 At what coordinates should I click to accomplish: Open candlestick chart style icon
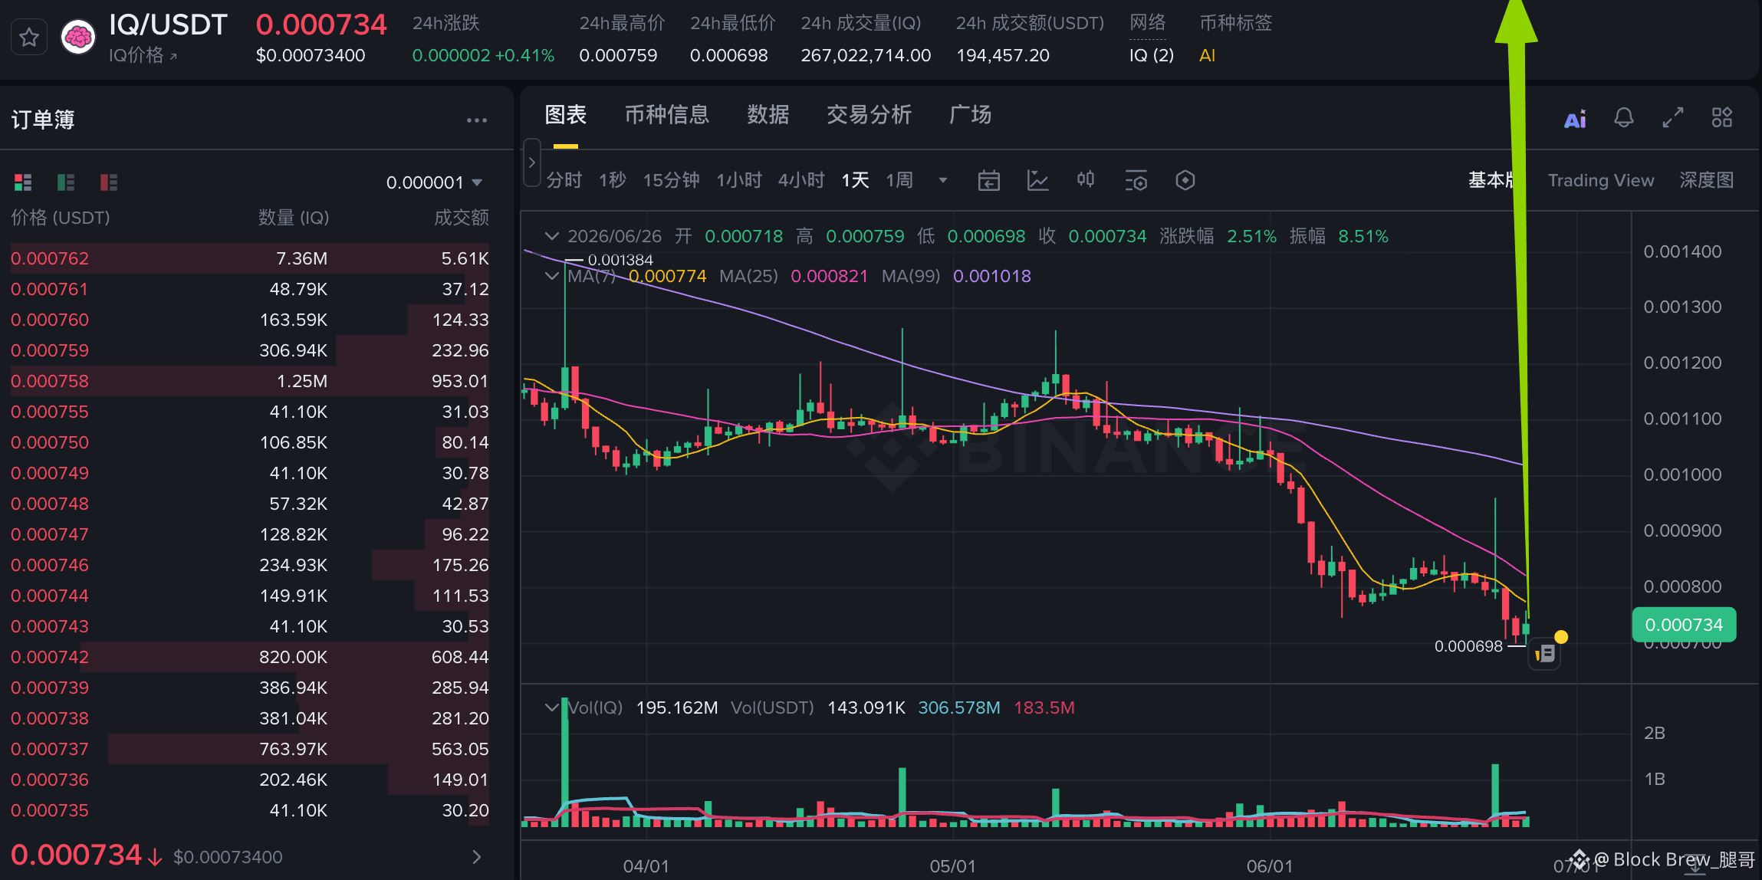tap(1086, 180)
